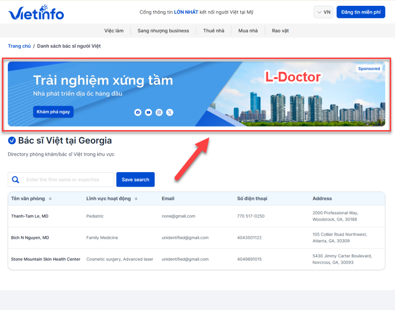Click the Collier Road Northwest address

tap(340, 237)
